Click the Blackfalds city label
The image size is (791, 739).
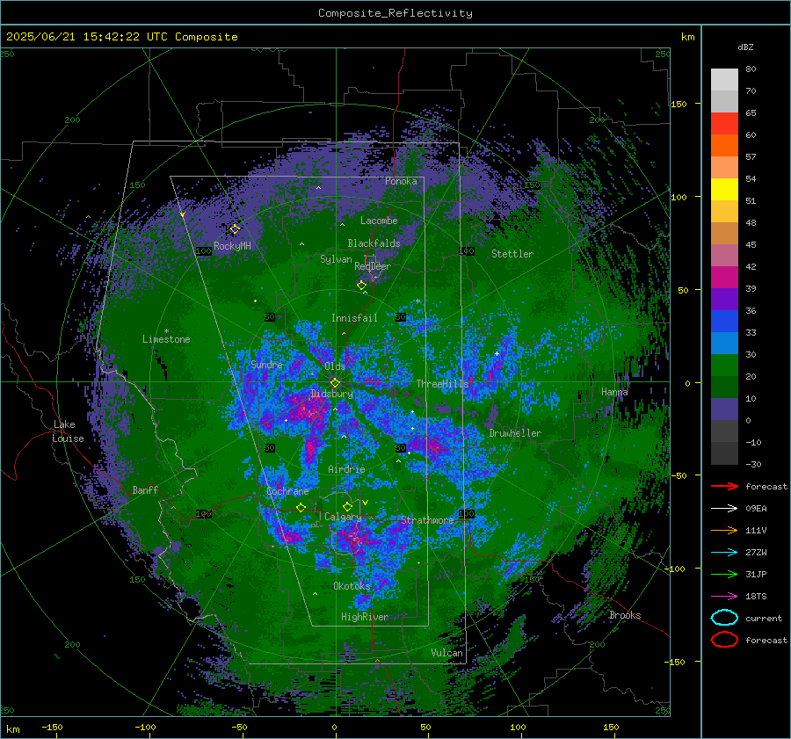click(x=374, y=243)
